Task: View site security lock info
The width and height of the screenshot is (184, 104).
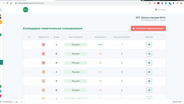Action: (x=16, y=3)
